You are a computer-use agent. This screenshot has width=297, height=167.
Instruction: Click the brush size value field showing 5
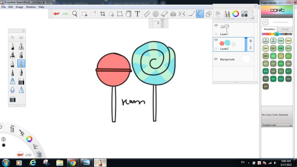(157, 23)
